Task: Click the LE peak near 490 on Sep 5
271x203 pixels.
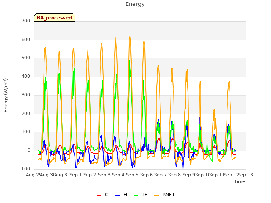Action: tap(130, 60)
